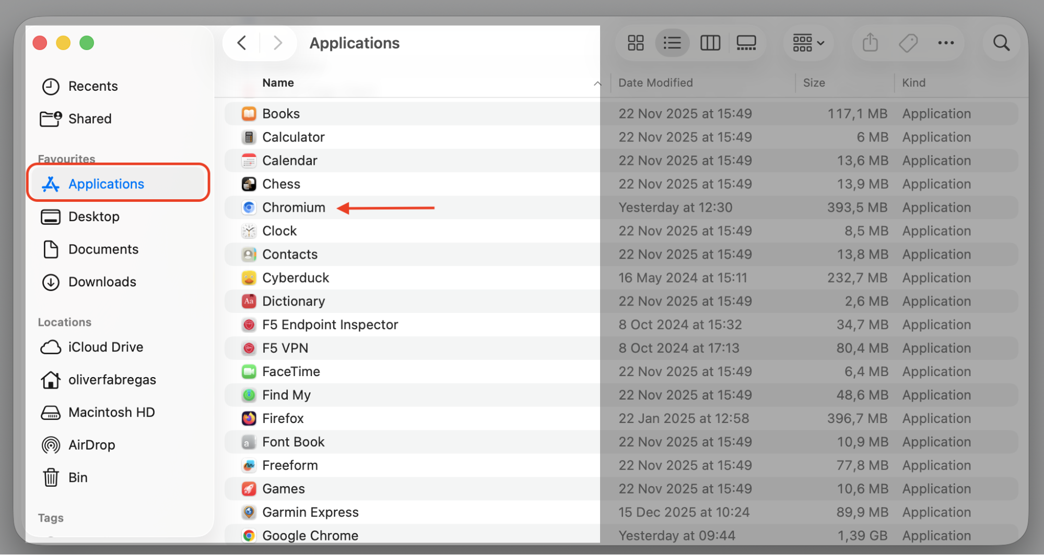Select the Clock app icon
Image resolution: width=1044 pixels, height=555 pixels.
pyautogui.click(x=249, y=231)
